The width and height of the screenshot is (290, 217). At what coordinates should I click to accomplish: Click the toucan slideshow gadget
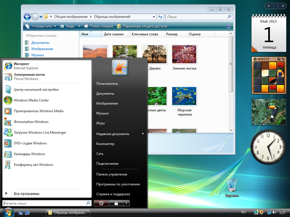click(x=269, y=112)
